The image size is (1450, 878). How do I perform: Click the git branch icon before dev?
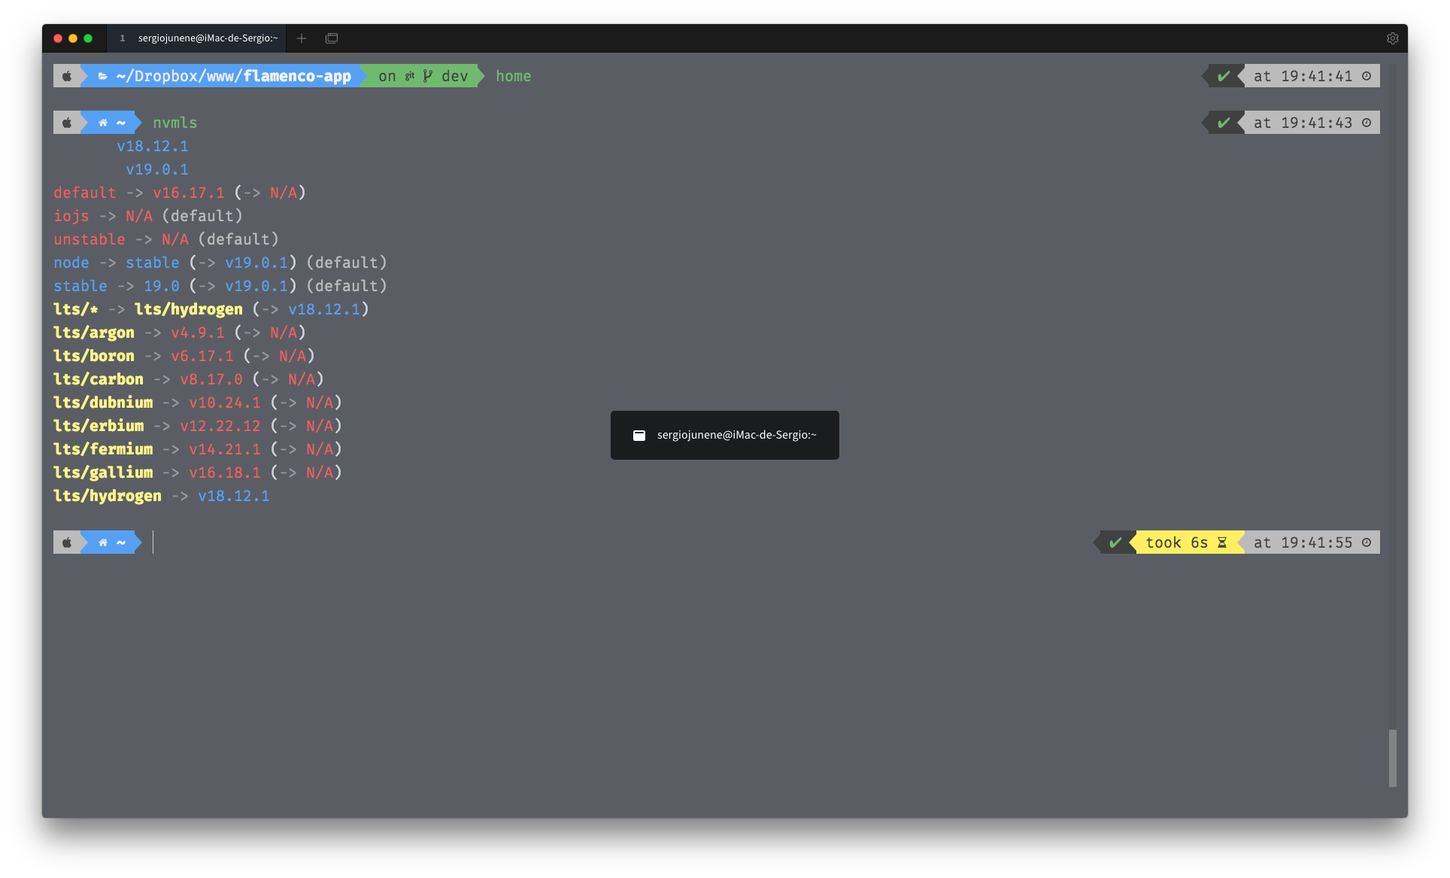(x=427, y=76)
